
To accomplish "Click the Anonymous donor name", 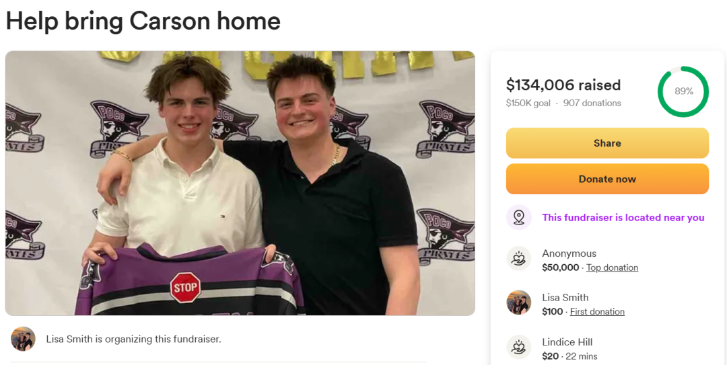I will click(569, 253).
